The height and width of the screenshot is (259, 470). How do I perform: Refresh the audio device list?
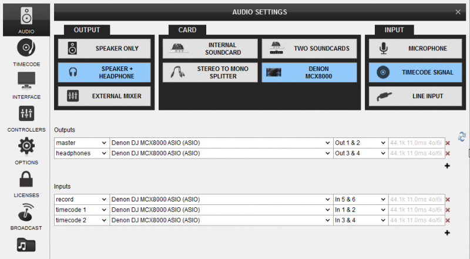462,137
